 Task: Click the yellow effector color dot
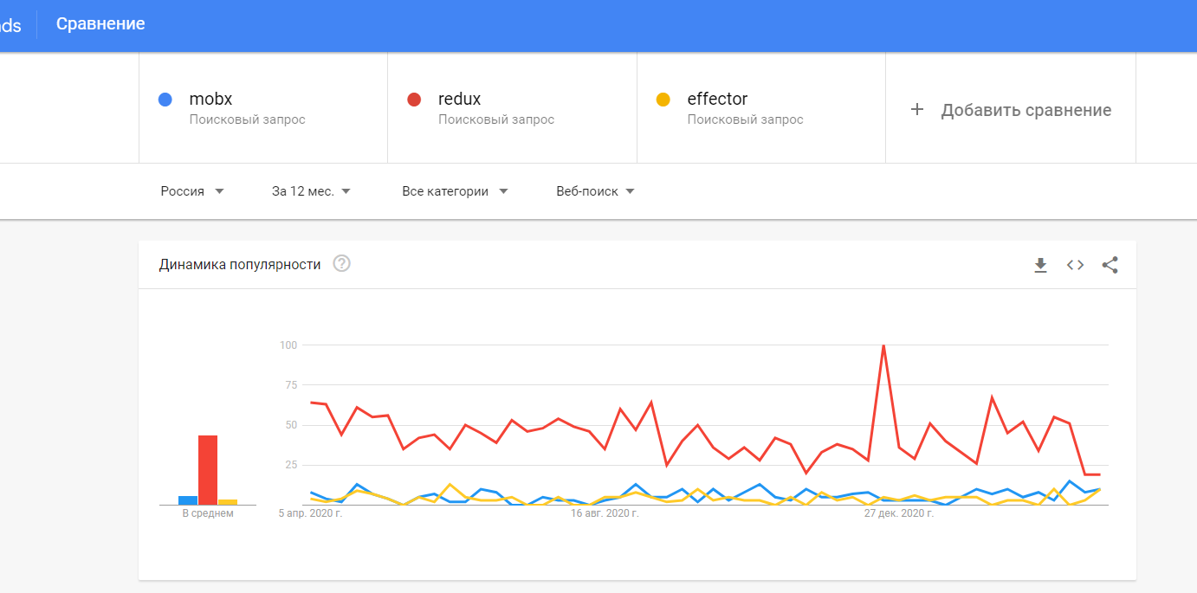[663, 100]
